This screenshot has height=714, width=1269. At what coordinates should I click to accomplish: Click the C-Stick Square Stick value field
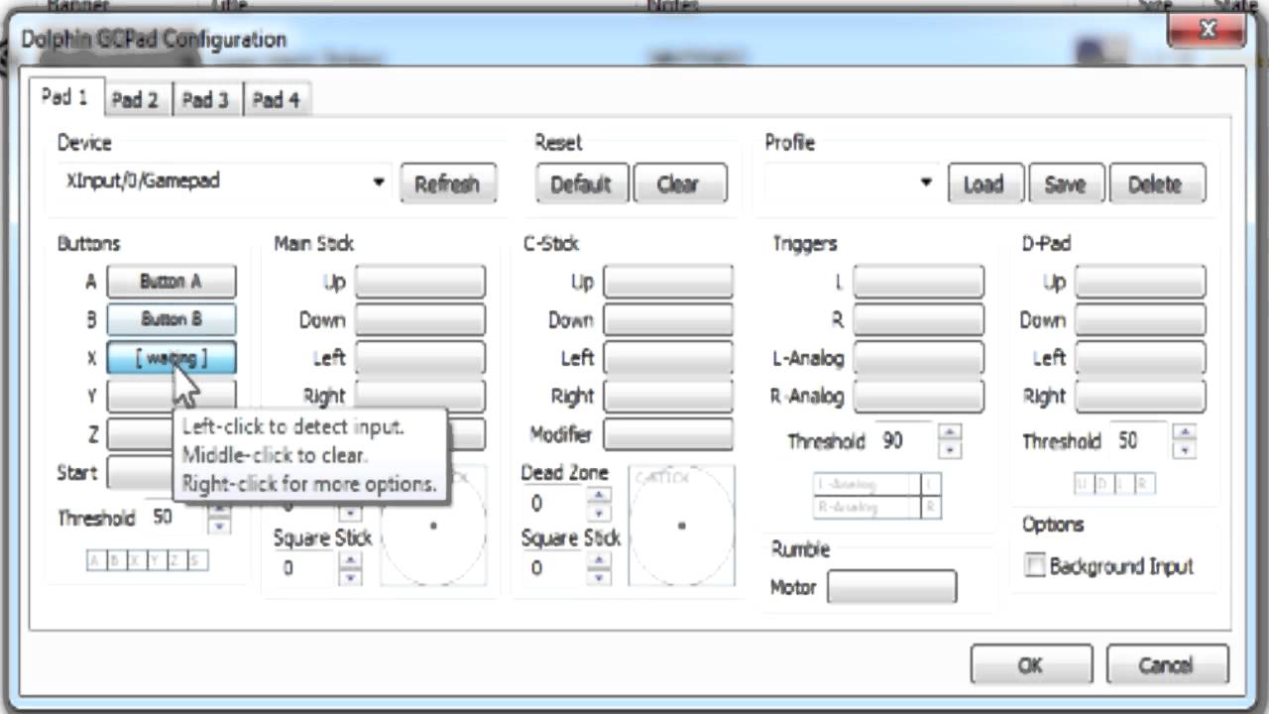pos(554,568)
